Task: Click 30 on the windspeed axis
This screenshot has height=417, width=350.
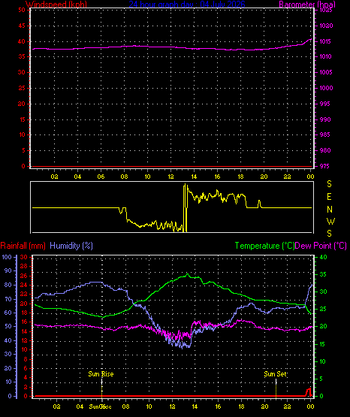Action: (x=22, y=72)
